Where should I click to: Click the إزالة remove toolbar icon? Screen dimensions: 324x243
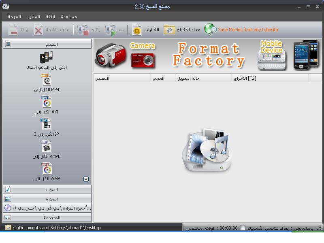pyautogui.click(x=13, y=30)
